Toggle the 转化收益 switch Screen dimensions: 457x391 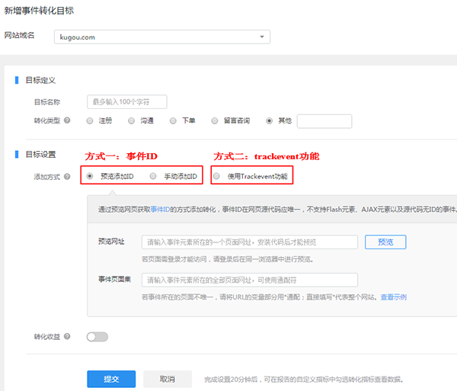pos(97,336)
